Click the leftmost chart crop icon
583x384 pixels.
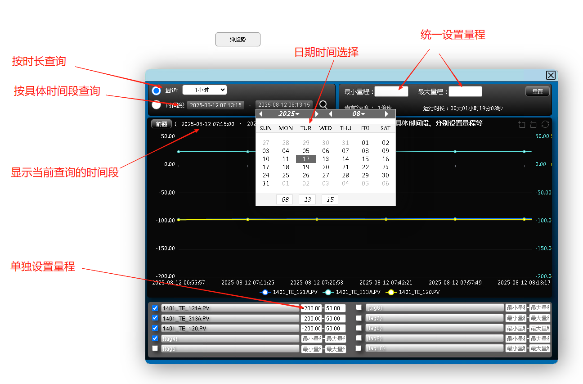click(522, 124)
